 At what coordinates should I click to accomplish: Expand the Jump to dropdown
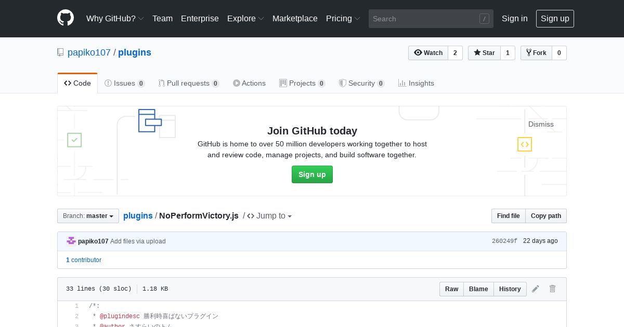coord(274,216)
